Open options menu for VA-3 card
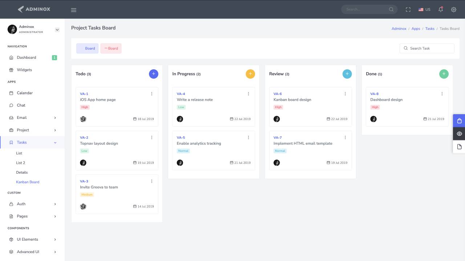465x261 pixels. coord(151,181)
